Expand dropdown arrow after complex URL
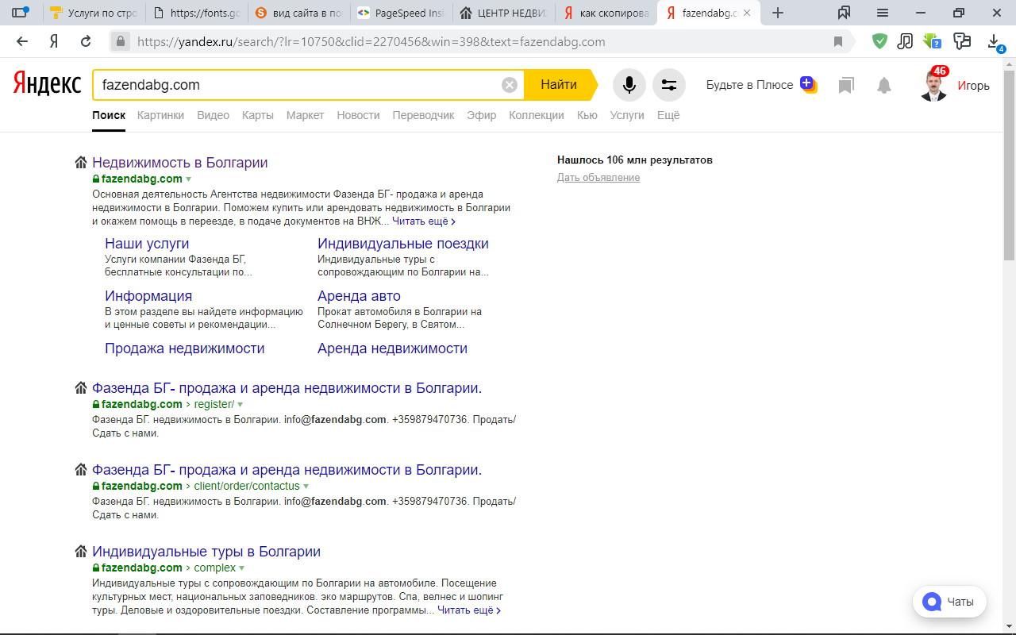 click(242, 568)
